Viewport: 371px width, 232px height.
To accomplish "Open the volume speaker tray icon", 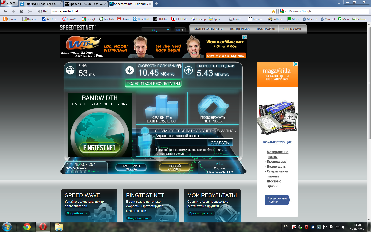I will (344, 227).
